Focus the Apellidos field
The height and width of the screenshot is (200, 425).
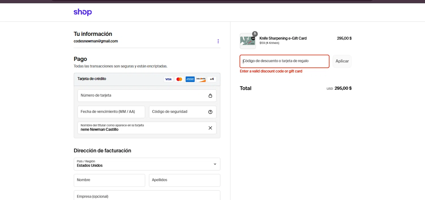pyautogui.click(x=184, y=180)
